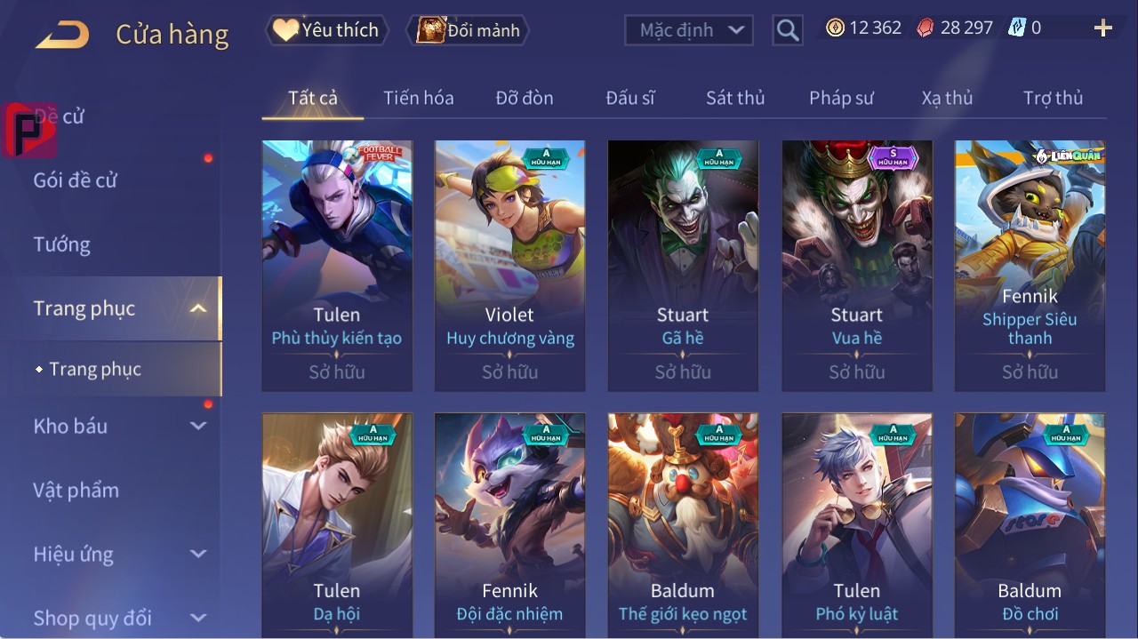This screenshot has height=639, width=1138.
Task: Open the search magnifier icon
Action: click(x=788, y=30)
